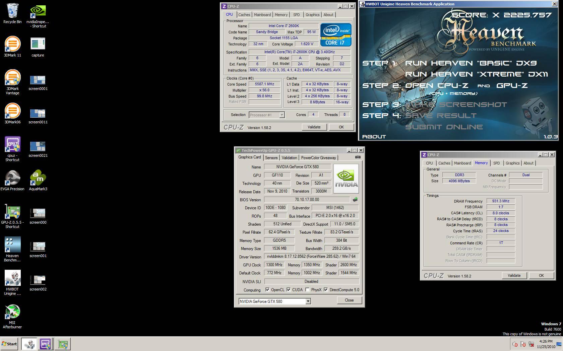Toggle the OpenCL checkbox
The image size is (563, 351).
point(267,290)
